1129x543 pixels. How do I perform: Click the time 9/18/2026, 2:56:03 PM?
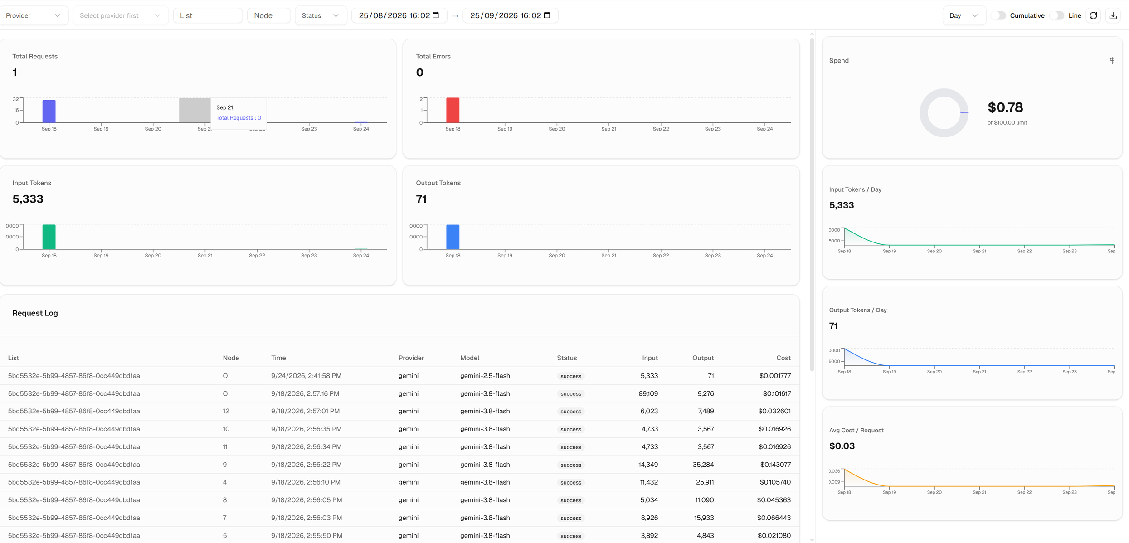point(307,518)
